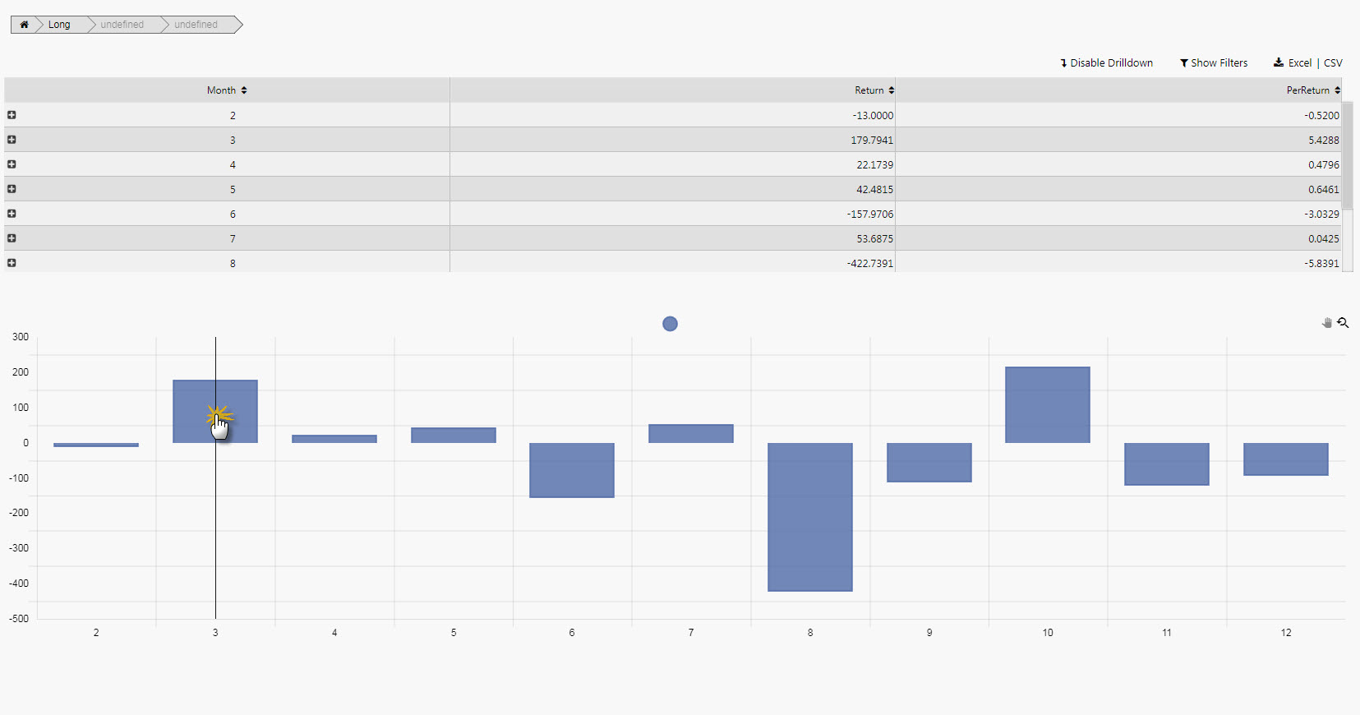
Task: Sort table by PerReturn column
Action: click(1337, 90)
